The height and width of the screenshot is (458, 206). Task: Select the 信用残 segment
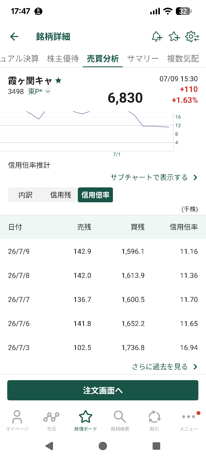pyautogui.click(x=61, y=195)
